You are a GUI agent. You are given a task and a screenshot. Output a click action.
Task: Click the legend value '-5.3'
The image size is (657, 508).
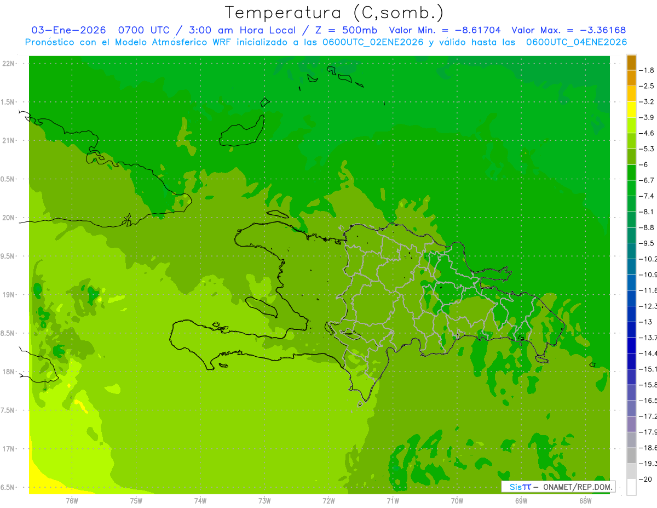click(647, 149)
